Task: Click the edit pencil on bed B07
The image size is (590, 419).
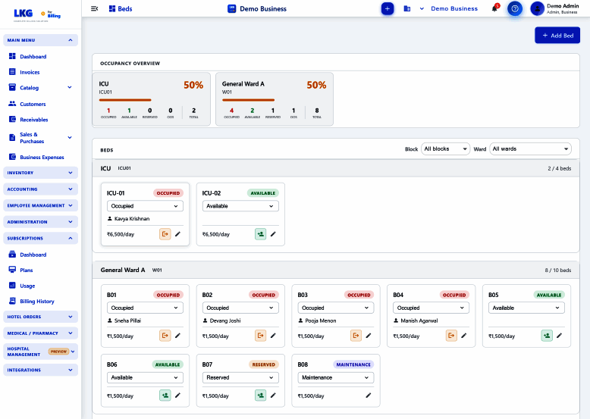Action: pyautogui.click(x=273, y=396)
